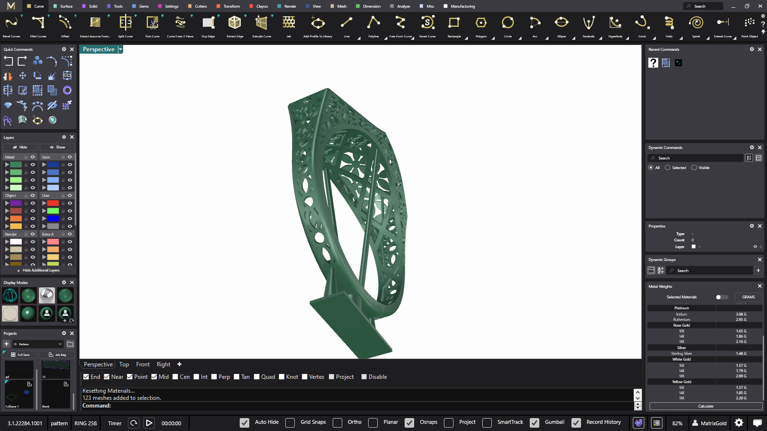Activate the Split Curve tool
767x431 pixels.
(126, 26)
